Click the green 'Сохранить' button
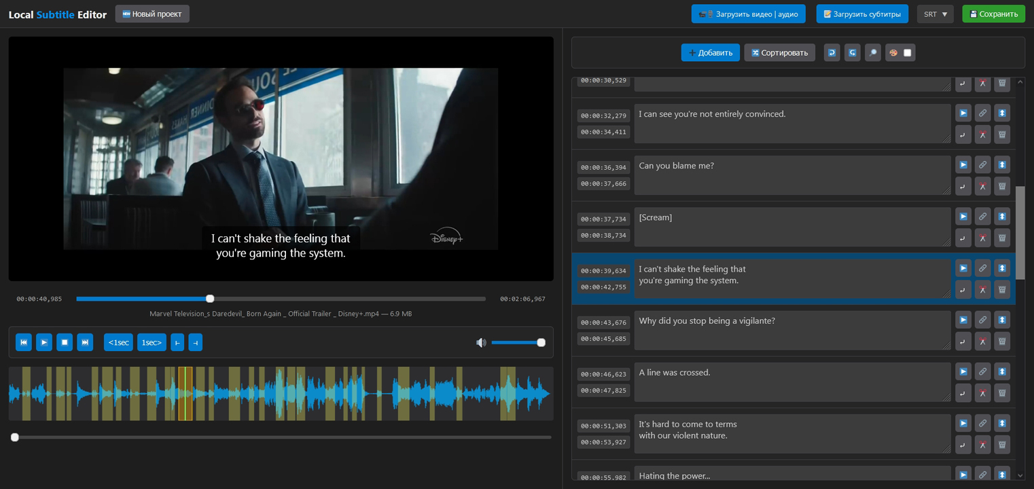 pyautogui.click(x=993, y=14)
